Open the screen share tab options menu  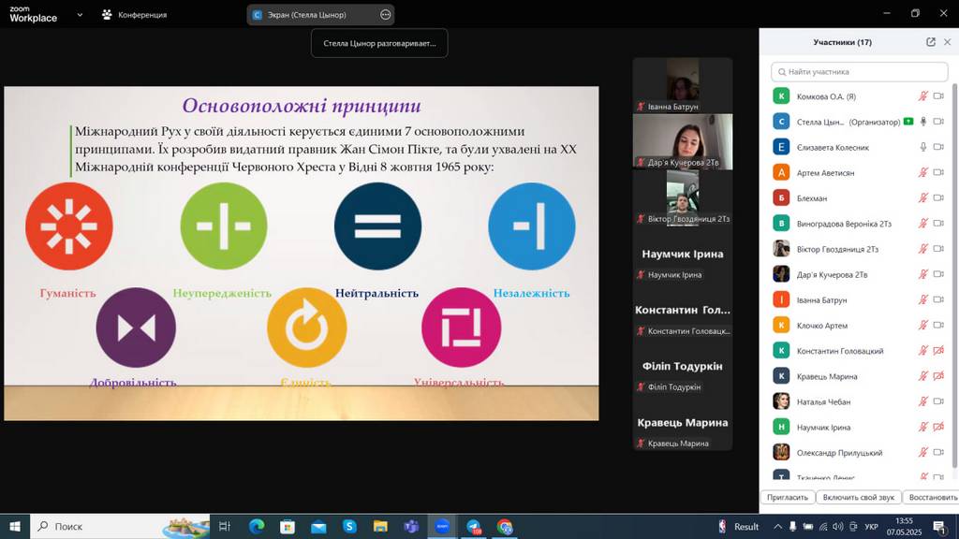385,15
